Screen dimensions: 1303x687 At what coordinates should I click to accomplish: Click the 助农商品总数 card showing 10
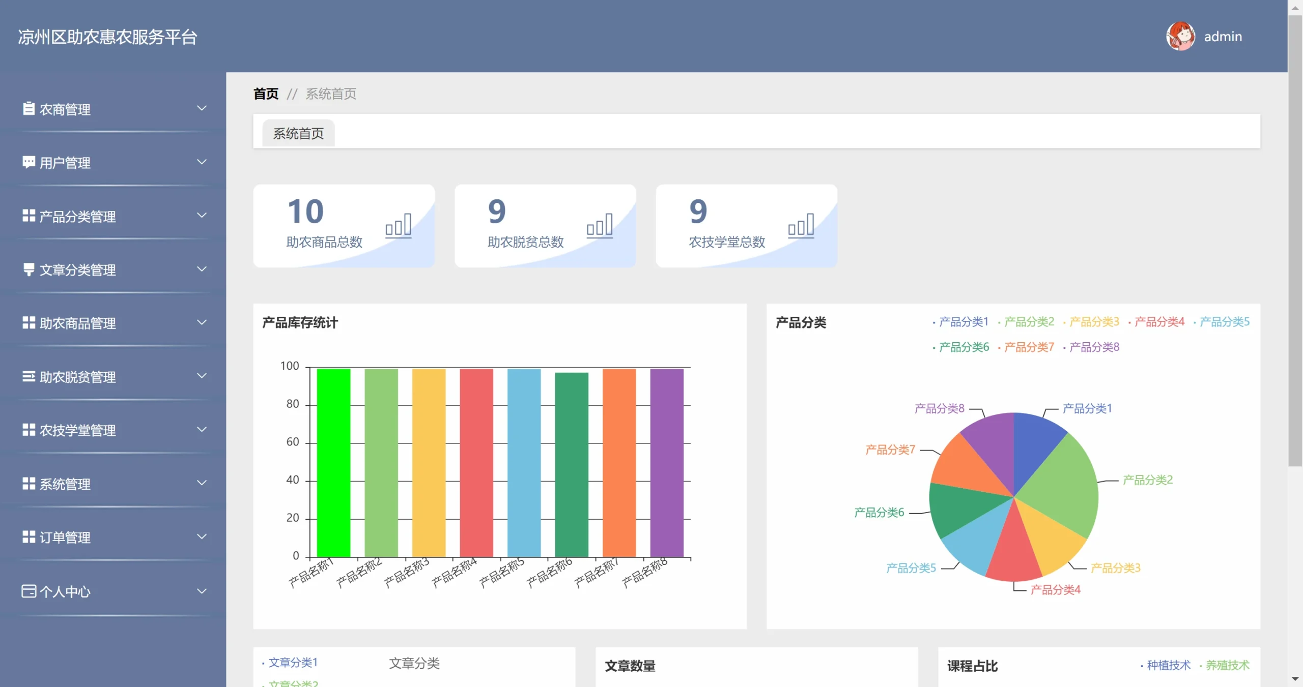[x=344, y=225]
